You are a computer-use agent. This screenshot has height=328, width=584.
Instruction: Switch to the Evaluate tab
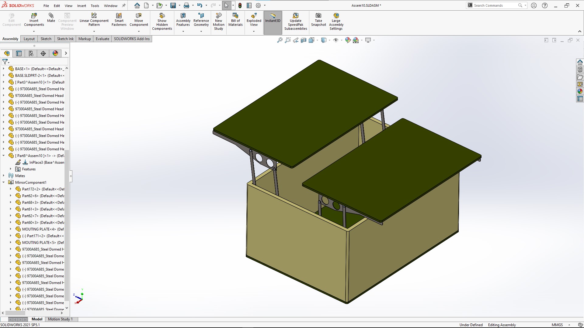click(x=102, y=39)
